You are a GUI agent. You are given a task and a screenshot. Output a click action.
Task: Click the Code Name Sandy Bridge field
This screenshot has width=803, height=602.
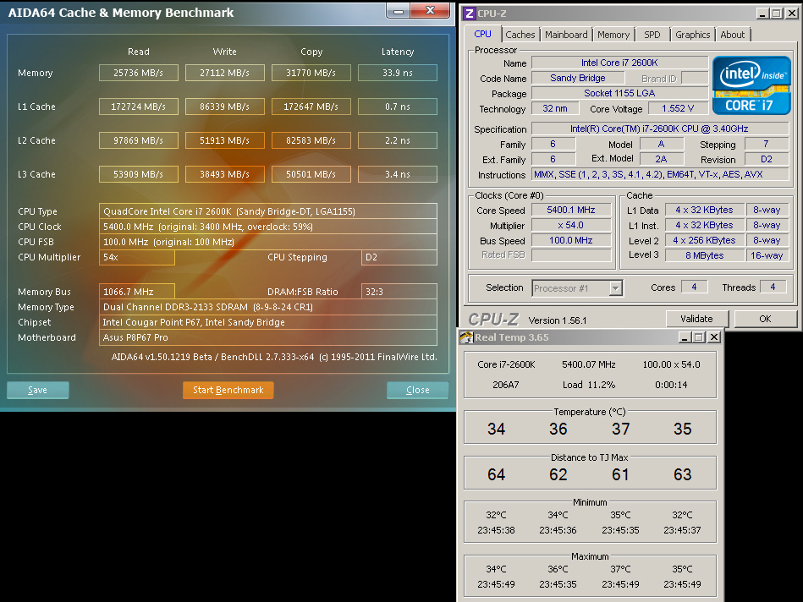(578, 78)
